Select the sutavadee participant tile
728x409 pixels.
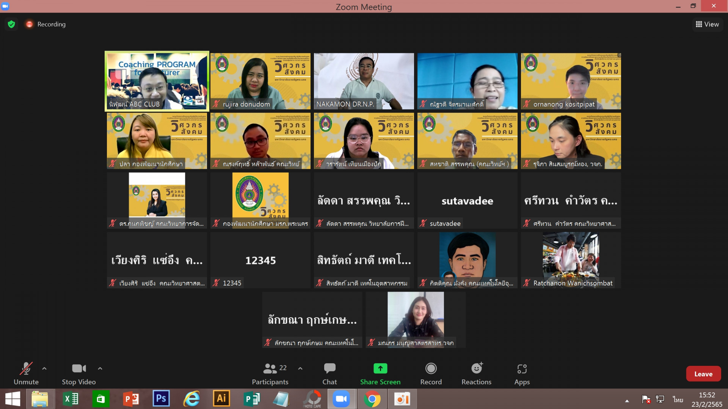tap(468, 201)
